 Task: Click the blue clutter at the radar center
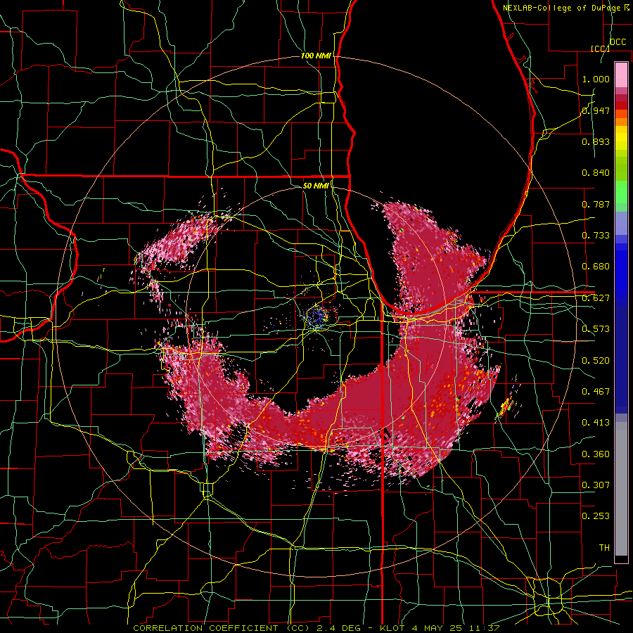(316, 316)
